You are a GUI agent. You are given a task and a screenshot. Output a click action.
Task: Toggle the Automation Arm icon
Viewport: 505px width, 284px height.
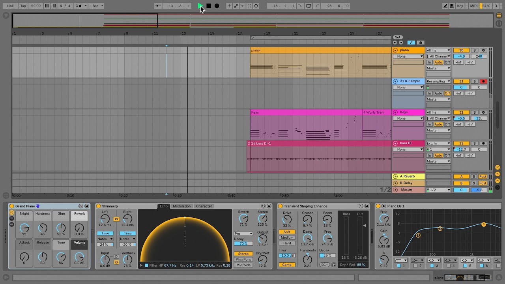[x=236, y=6]
